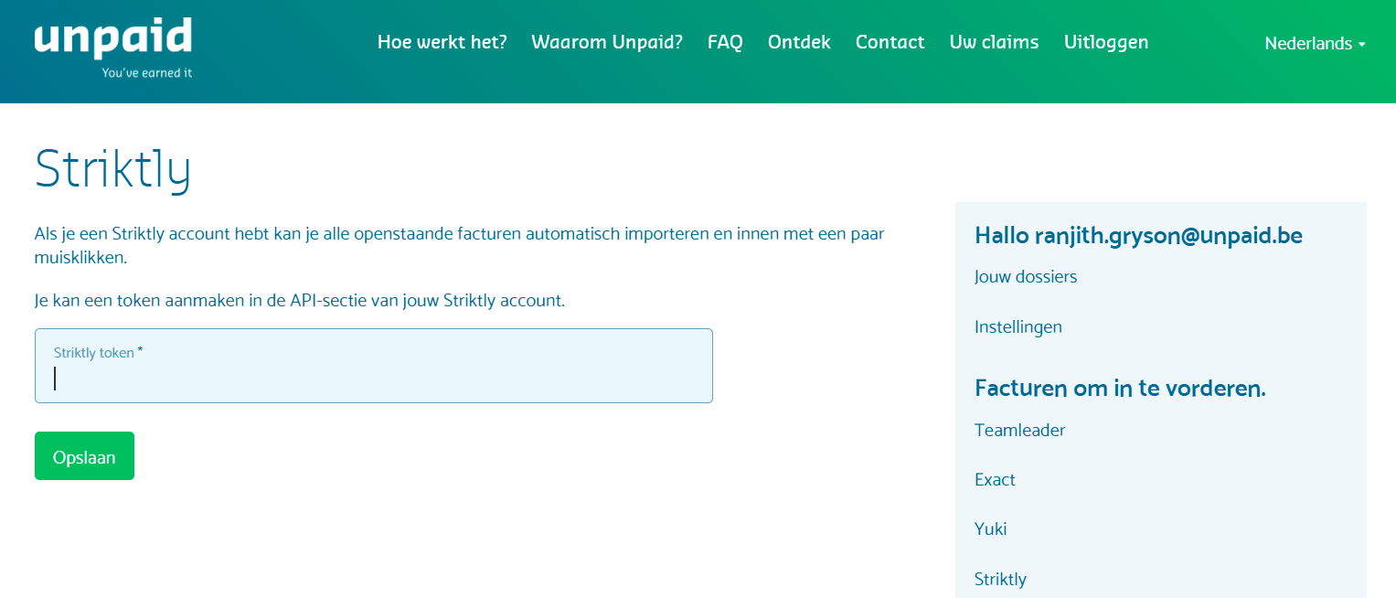Click 'Hallo ranjith.gryson@unpaid.be' greeting
1396x598 pixels.
1138,235
